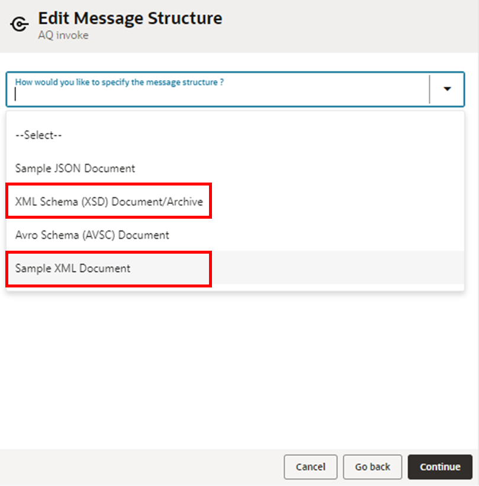Viewport: 479px width, 486px height.
Task: Click the message structure question label
Action: tap(119, 82)
